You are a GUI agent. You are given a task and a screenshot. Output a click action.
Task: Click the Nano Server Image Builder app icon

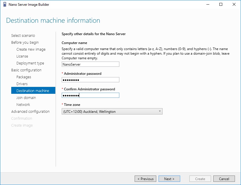tap(5, 4)
